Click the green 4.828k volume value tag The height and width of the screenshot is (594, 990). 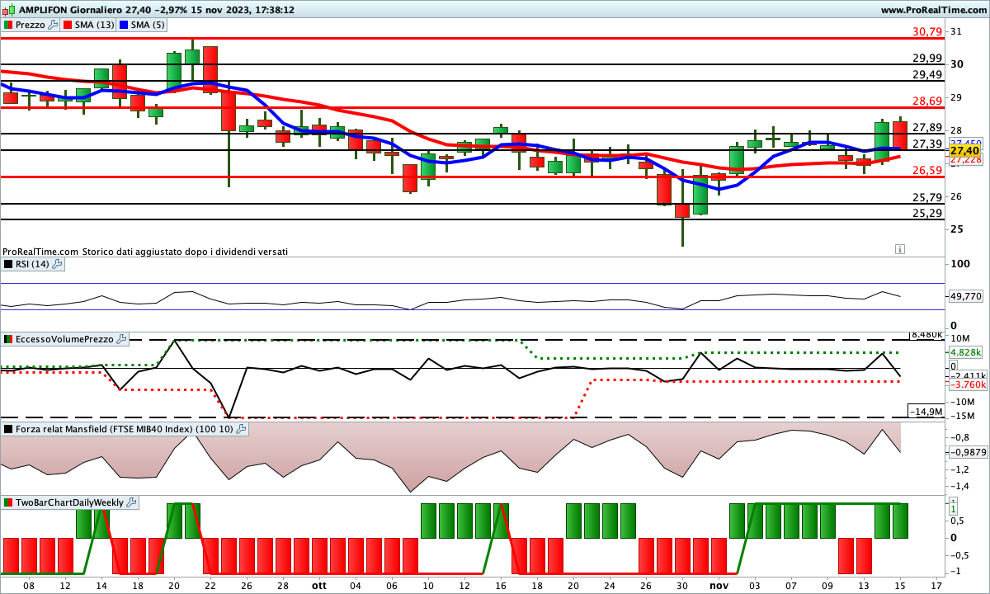pyautogui.click(x=965, y=351)
